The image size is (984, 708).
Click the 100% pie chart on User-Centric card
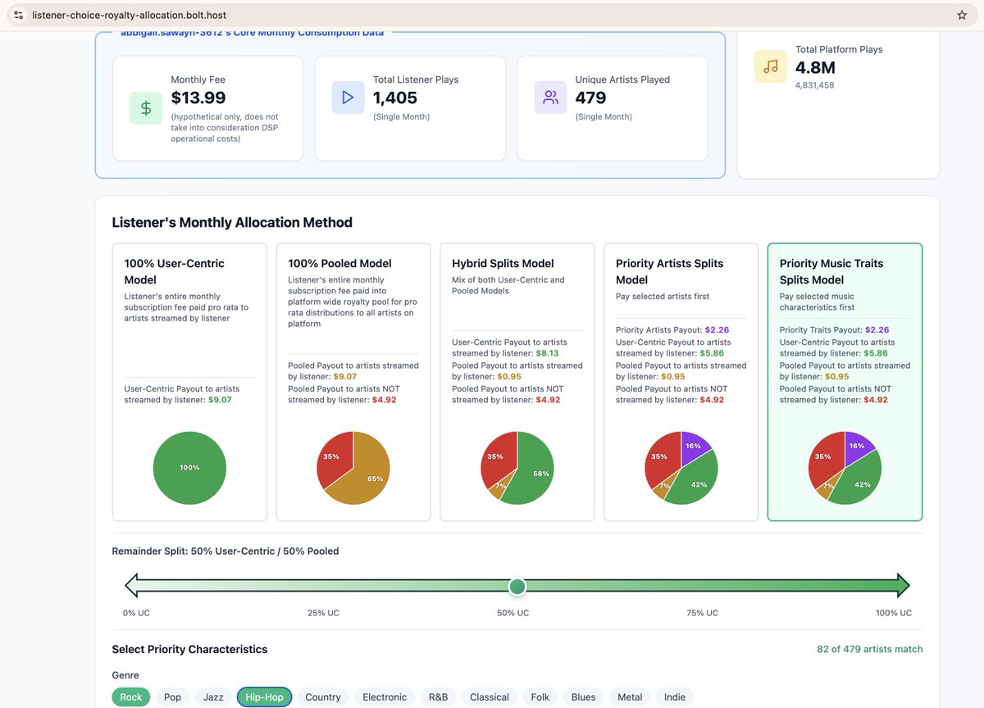pos(189,467)
